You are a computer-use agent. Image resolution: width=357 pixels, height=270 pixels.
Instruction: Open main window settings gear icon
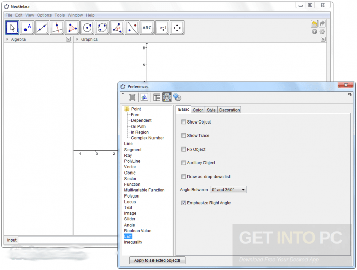point(322,32)
